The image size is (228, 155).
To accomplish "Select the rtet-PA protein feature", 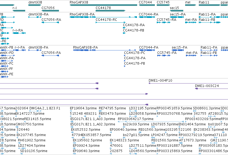I will tap(191, 55).
